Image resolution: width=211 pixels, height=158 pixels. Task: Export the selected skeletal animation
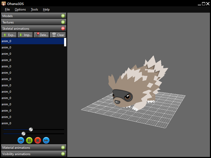[x=9, y=35]
